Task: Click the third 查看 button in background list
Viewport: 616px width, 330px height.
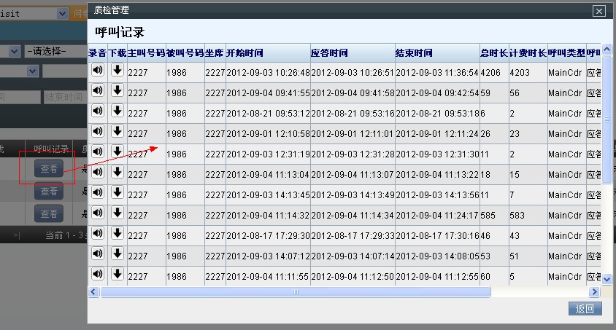Action: [x=49, y=213]
